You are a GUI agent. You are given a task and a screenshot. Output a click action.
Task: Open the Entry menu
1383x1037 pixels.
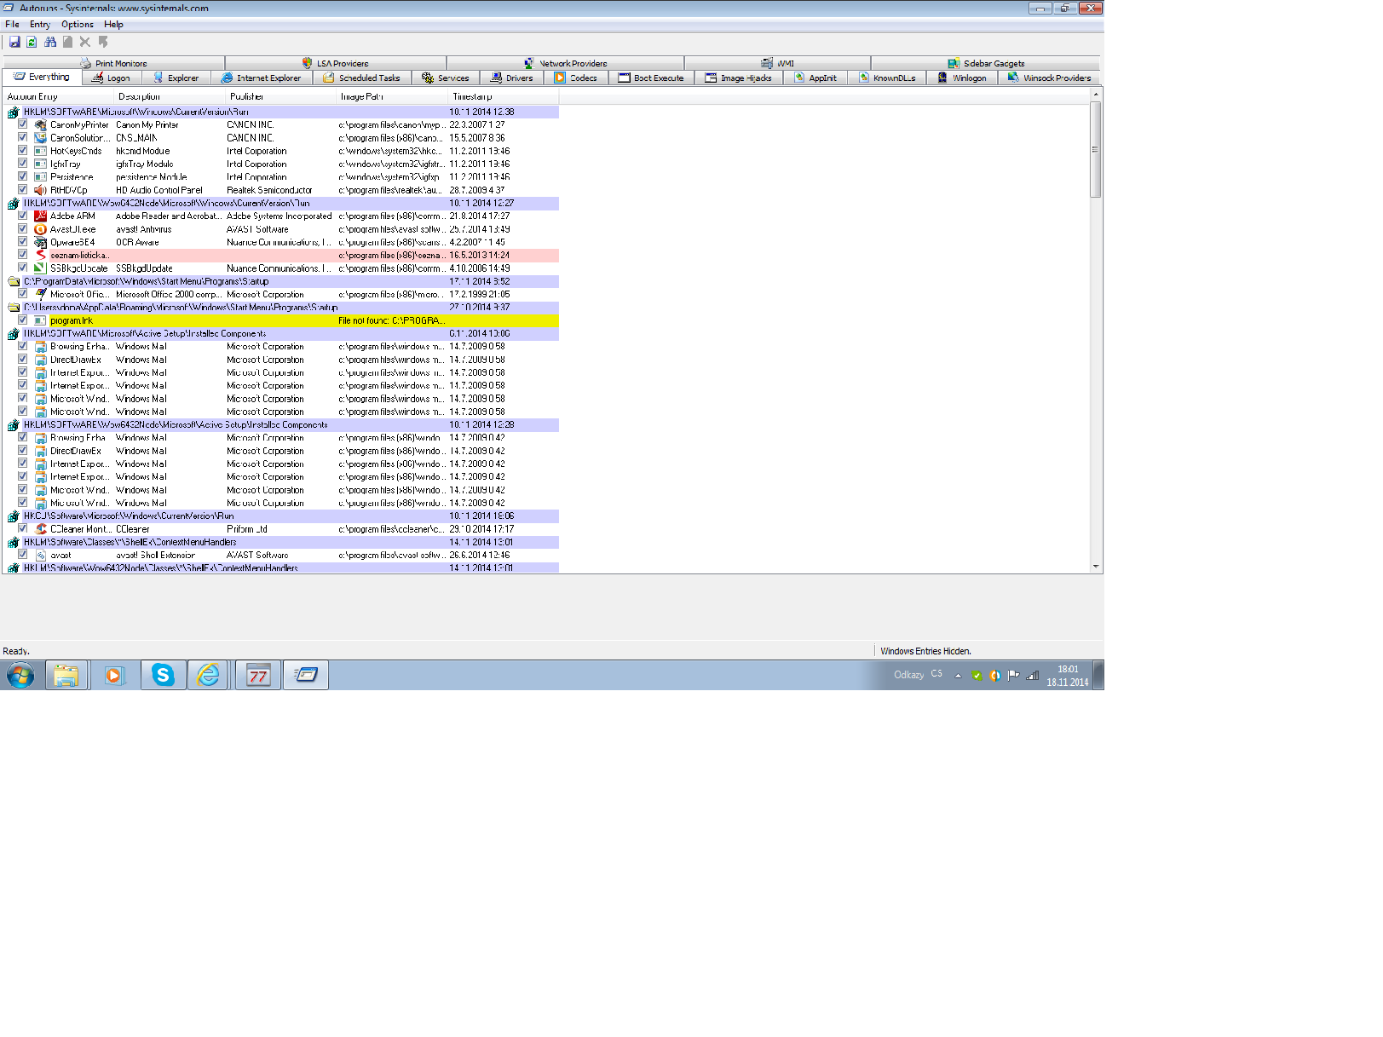40,25
